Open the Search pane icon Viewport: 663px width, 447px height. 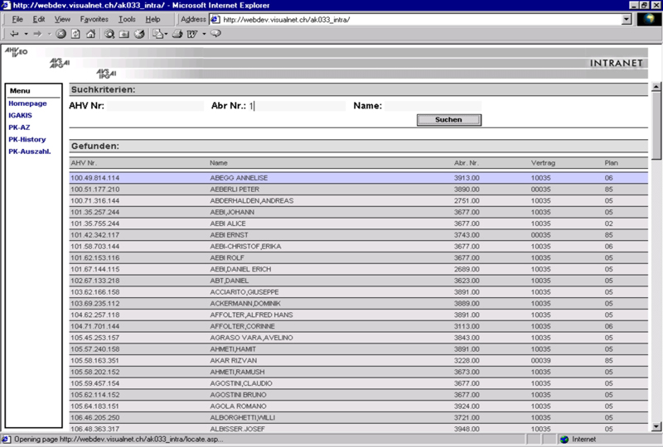(x=109, y=34)
